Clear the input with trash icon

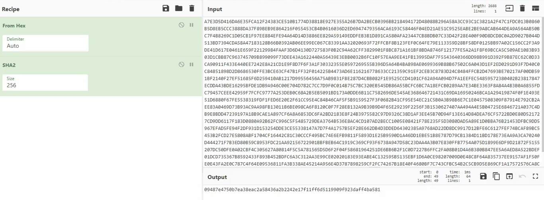click(522, 8)
